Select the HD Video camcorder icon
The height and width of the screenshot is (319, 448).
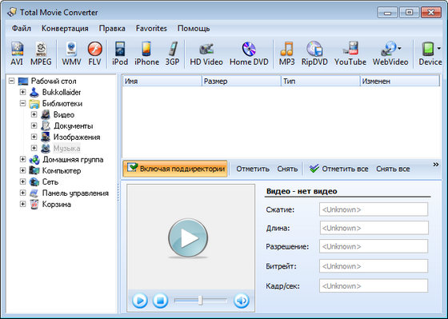click(206, 54)
